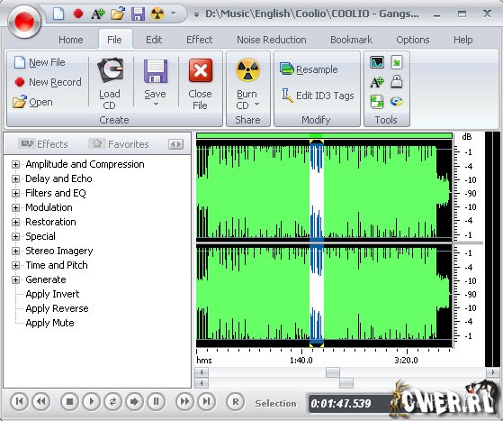Click the play-to-end arrow button
The height and width of the screenshot is (421, 503).
pos(134,401)
